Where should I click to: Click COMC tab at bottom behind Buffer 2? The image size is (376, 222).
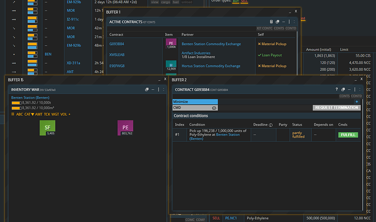click(x=190, y=220)
